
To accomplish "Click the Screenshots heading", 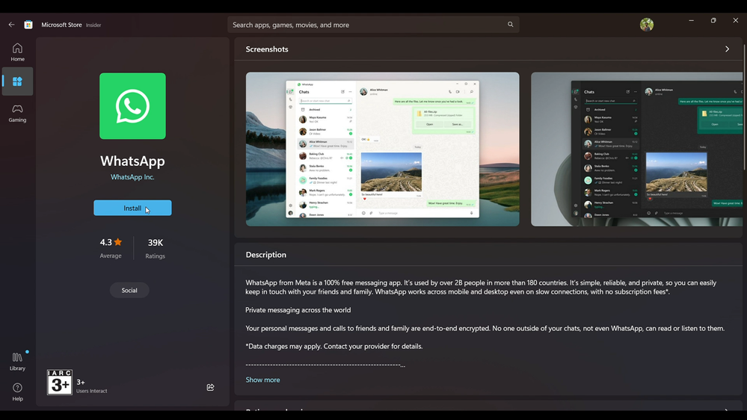I will tap(267, 49).
